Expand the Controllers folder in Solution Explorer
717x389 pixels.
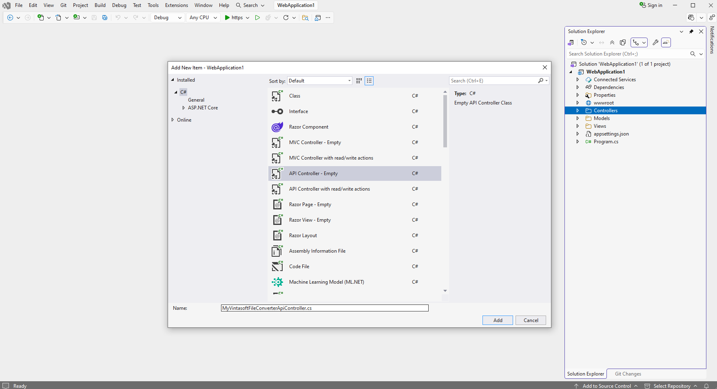pyautogui.click(x=578, y=110)
